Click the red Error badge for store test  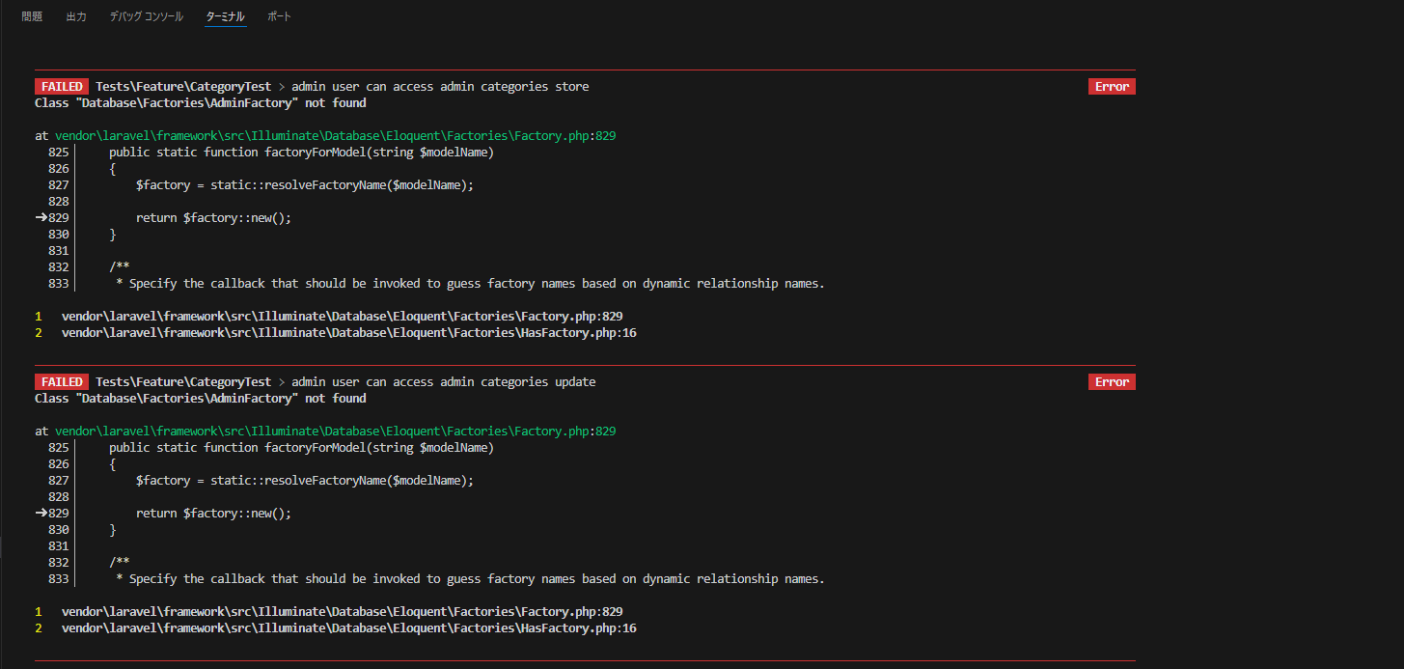[x=1112, y=87]
